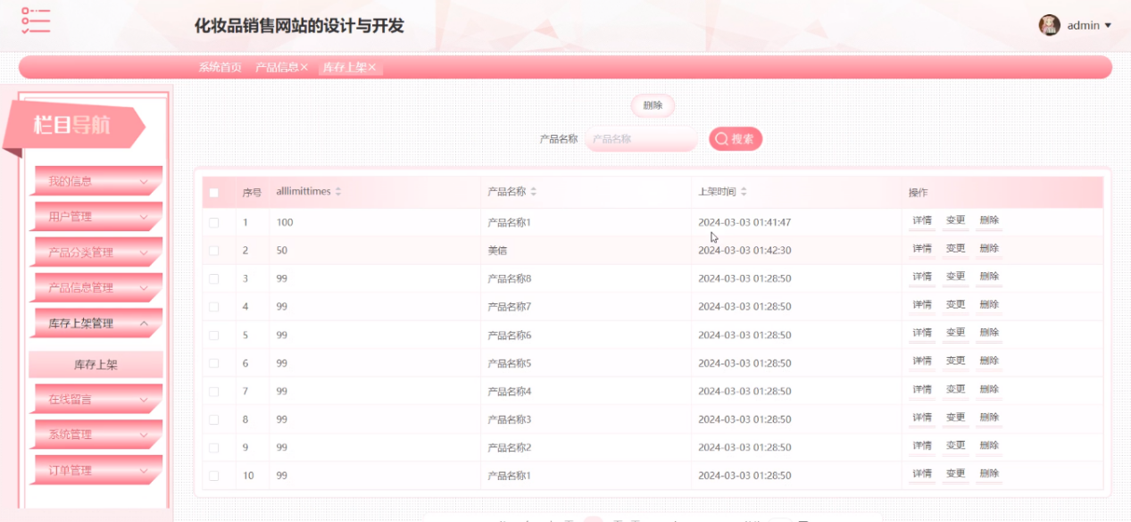Close the 库存上架 tab with its X
This screenshot has width=1131, height=522.
click(x=372, y=68)
